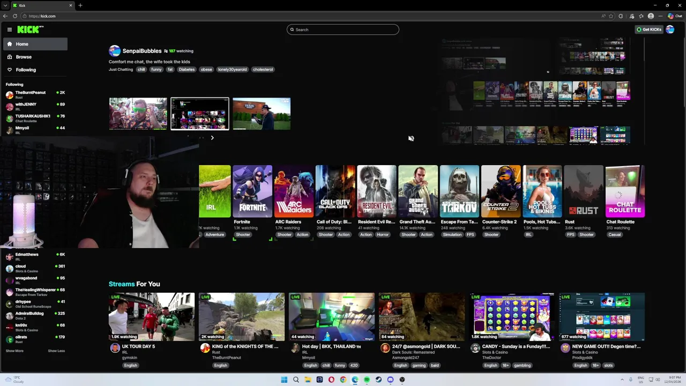Screen dimensions: 686x386
Task: Open withJENNY followed channel
Action: [x=35, y=107]
